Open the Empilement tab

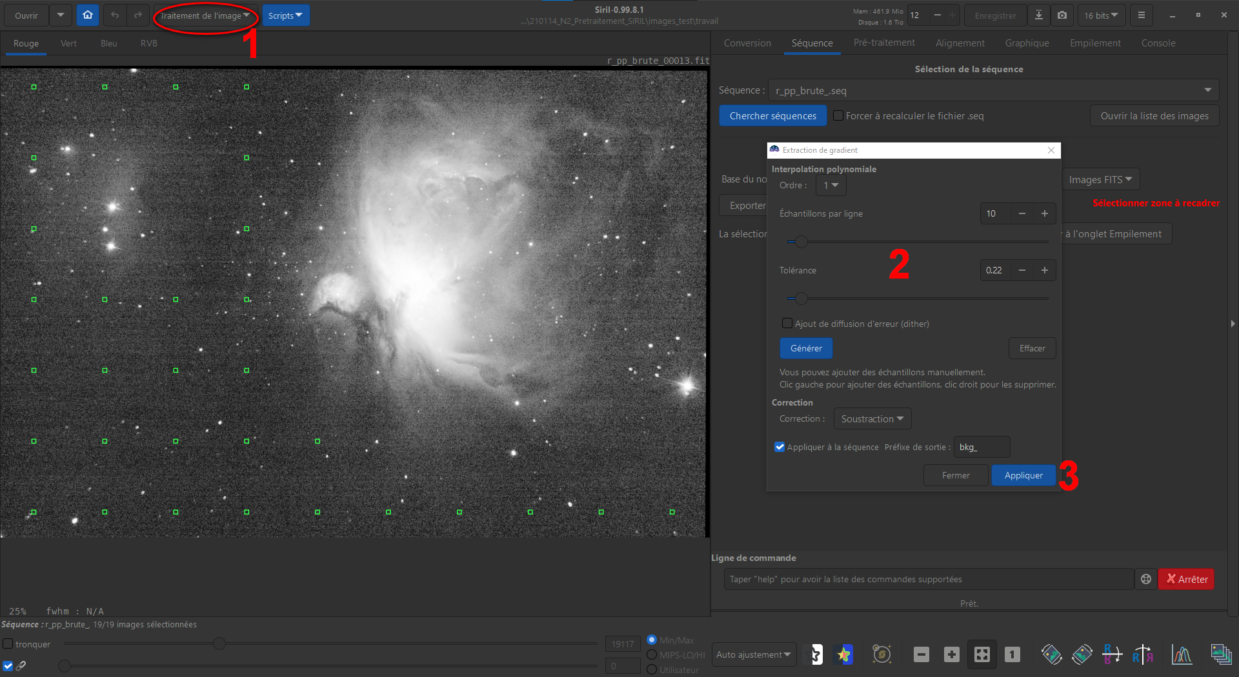(x=1095, y=43)
